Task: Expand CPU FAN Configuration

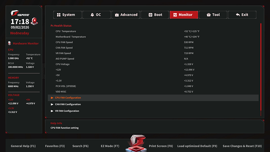Action: (x=153, y=98)
